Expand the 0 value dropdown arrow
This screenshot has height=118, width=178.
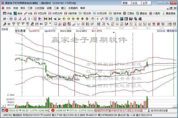32,19
